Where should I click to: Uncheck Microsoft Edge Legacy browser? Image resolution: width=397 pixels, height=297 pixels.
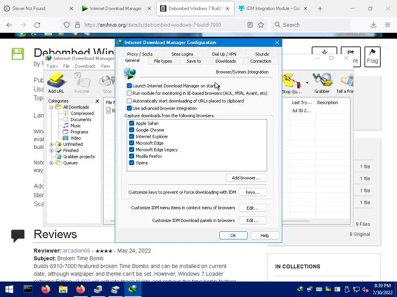click(131, 150)
